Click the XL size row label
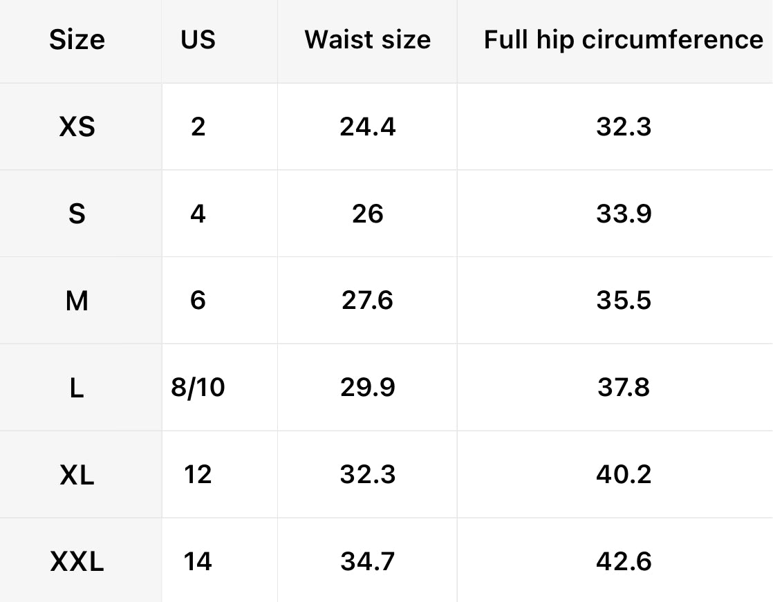Screen dimensions: 773x602 coord(77,476)
